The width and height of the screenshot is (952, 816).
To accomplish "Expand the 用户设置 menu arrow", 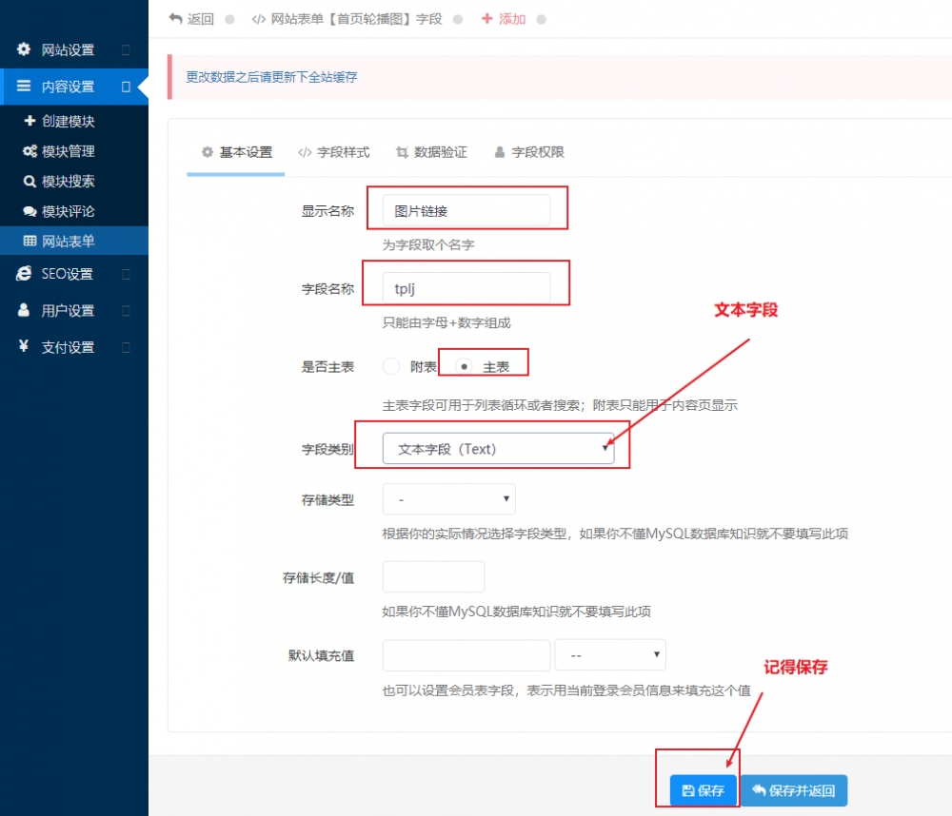I will tap(127, 311).
